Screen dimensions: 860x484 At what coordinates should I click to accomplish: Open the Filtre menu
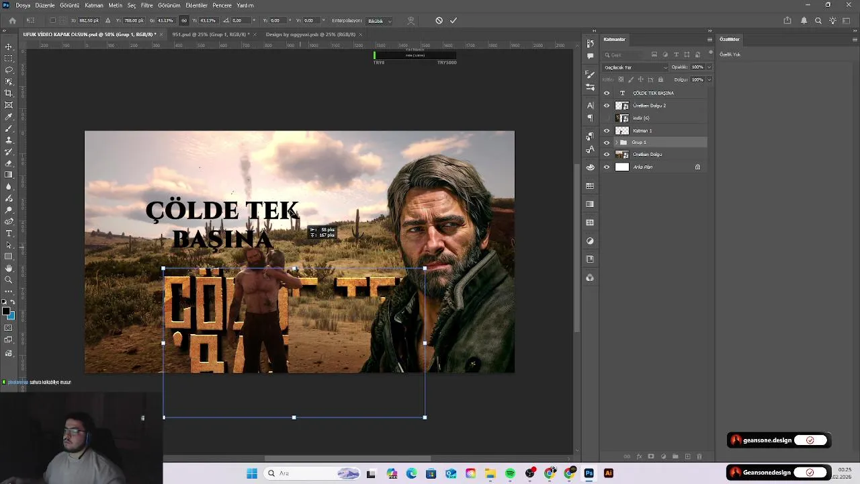146,5
